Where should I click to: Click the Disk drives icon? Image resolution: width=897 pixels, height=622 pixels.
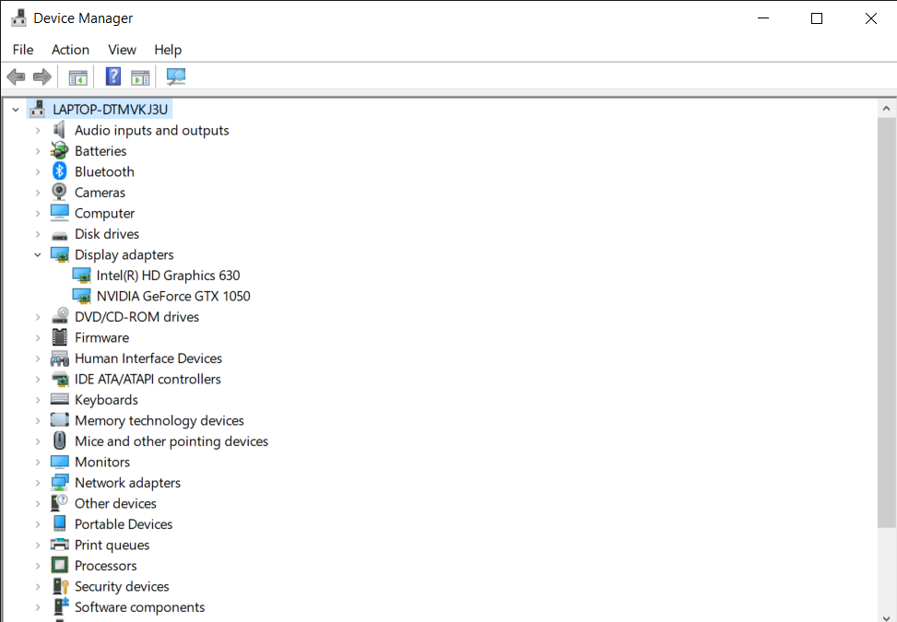(60, 235)
